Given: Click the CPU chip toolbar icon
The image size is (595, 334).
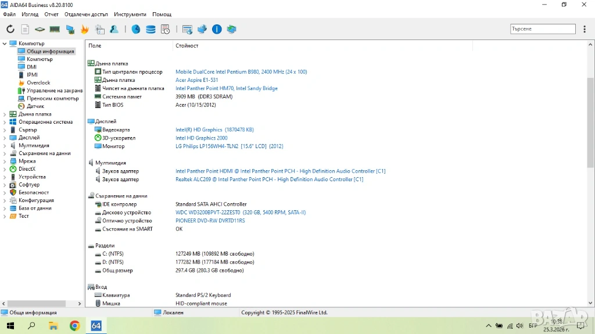Looking at the screenshot, I should (40, 29).
